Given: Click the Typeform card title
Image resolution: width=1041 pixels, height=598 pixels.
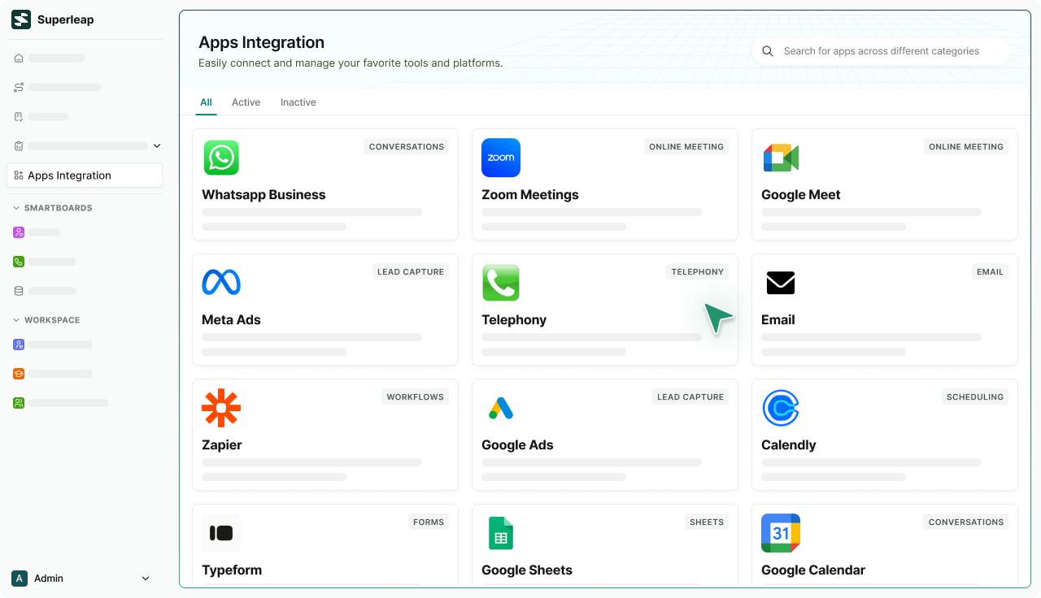Looking at the screenshot, I should 232,570.
